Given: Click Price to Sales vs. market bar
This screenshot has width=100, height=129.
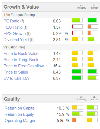Looking at the screenshot, I should point(93,71).
